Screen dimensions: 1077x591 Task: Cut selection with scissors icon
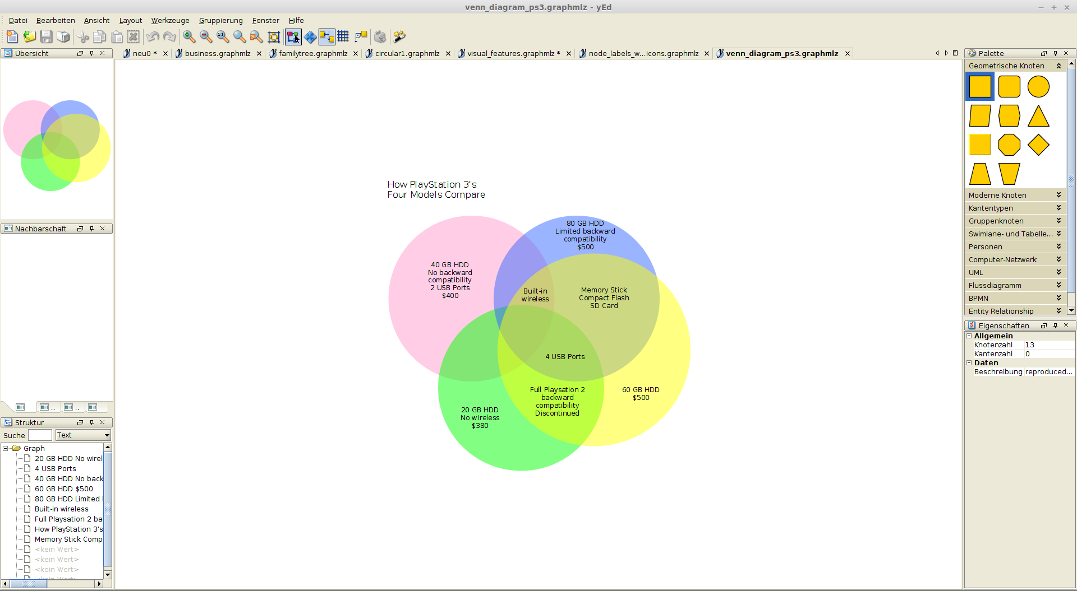click(x=83, y=37)
